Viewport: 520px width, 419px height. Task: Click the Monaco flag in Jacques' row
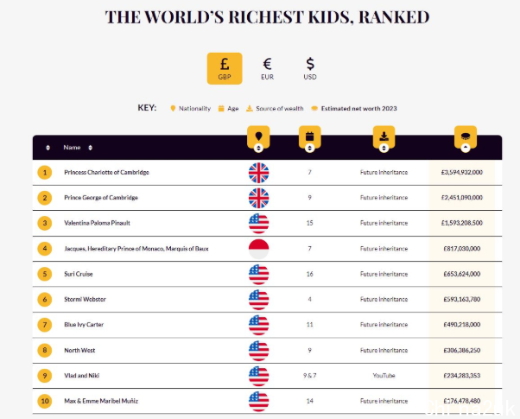[x=258, y=249]
